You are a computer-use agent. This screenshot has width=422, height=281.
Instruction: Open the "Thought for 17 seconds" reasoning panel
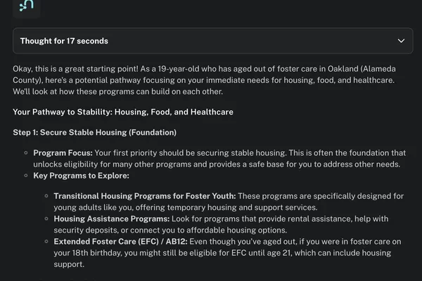pos(212,41)
